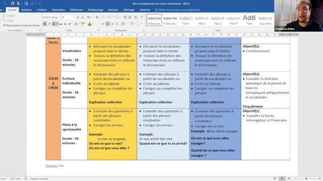The image size is (323, 181).
Task: Click the word count in status bar
Action: 15,179
